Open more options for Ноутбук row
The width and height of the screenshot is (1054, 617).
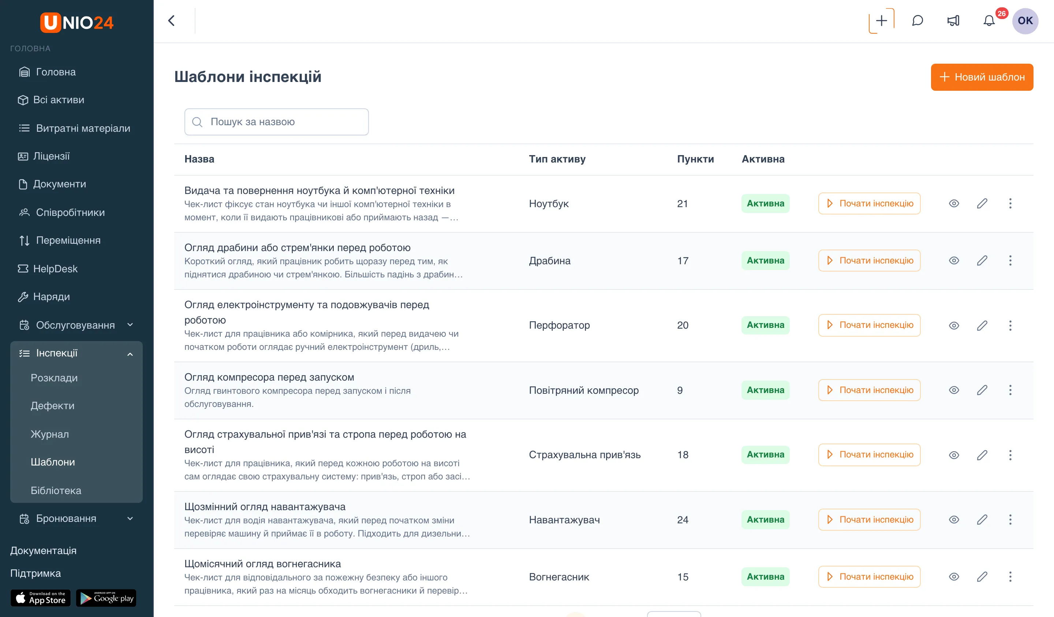click(1010, 204)
